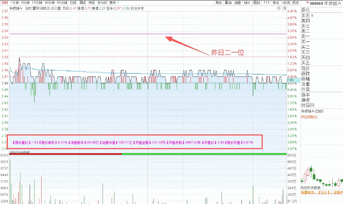Click the 净资 net asset label
The image size is (343, 204).
[306, 100]
